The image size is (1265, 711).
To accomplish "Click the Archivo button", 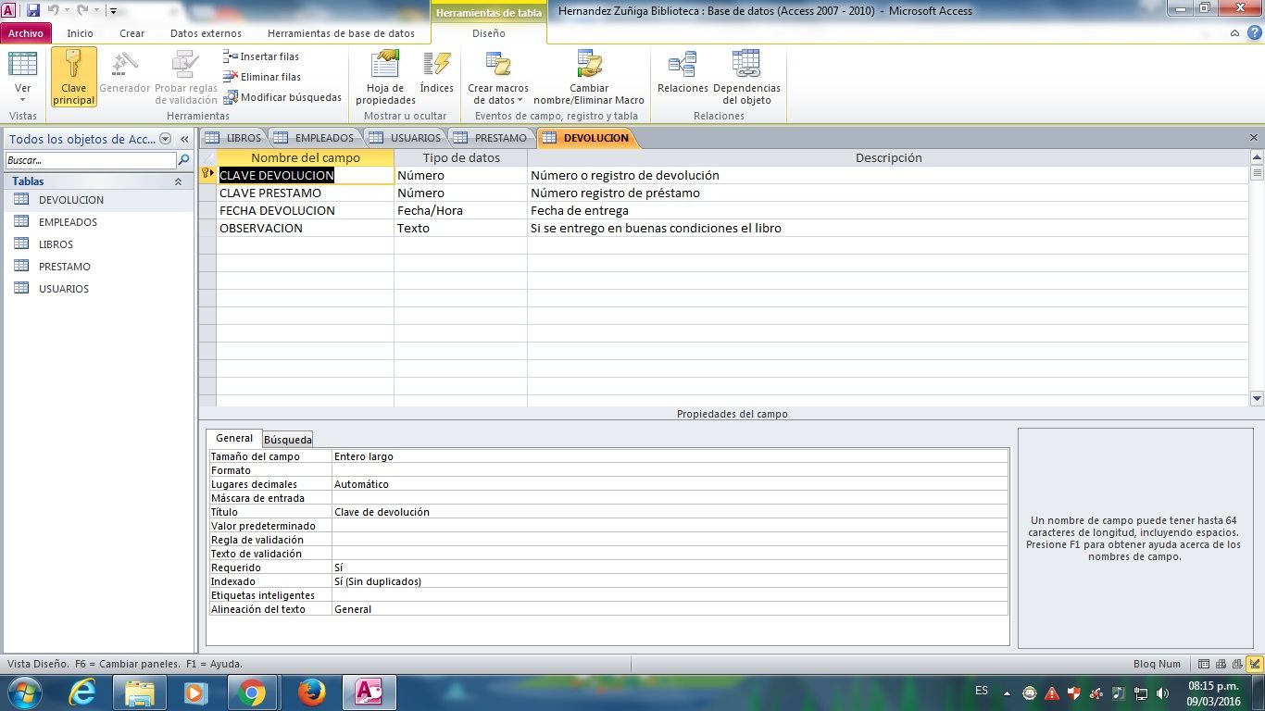I will coord(26,33).
